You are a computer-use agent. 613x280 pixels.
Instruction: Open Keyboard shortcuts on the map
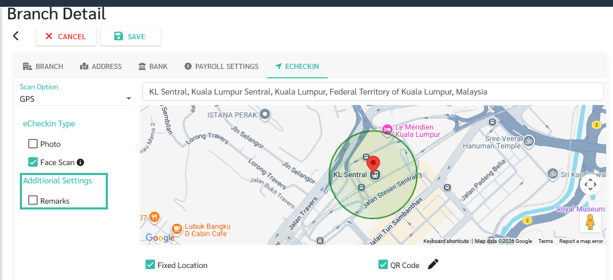[446, 241]
